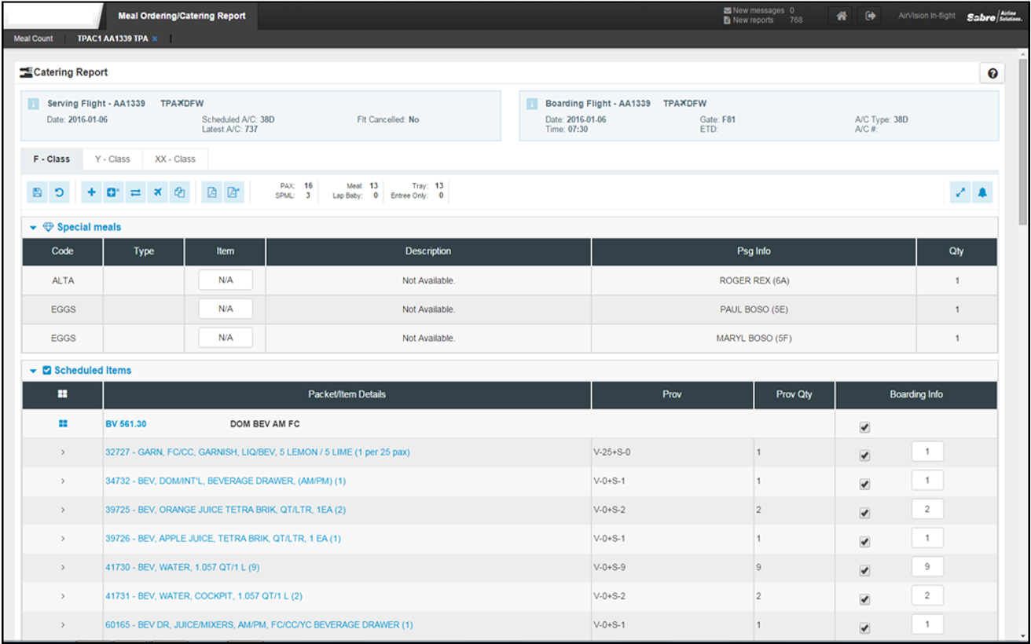The width and height of the screenshot is (1031, 644).
Task: Switch to the XX - Class tab
Action: click(174, 159)
